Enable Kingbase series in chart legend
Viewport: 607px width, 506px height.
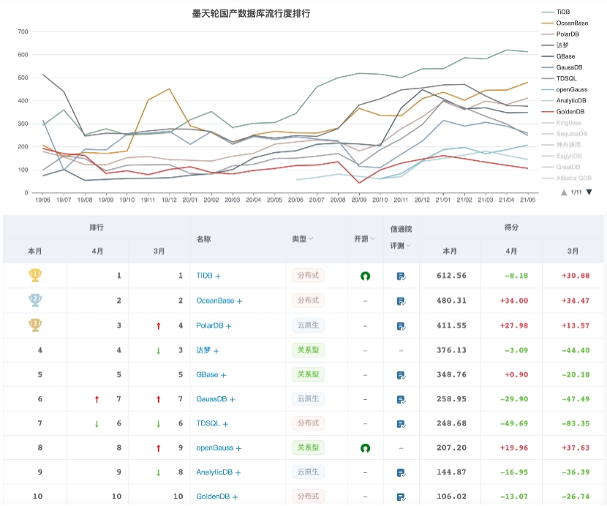tap(562, 123)
